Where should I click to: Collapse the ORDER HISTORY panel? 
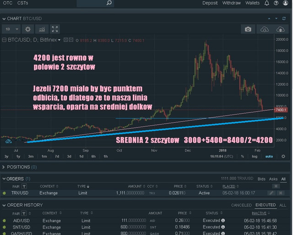click(4, 205)
